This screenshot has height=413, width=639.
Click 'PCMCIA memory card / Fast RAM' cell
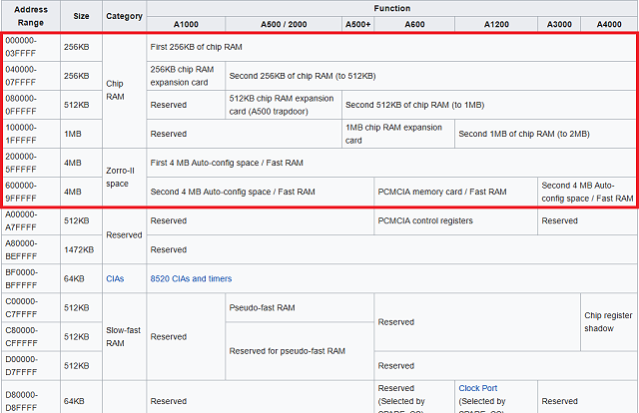455,192
